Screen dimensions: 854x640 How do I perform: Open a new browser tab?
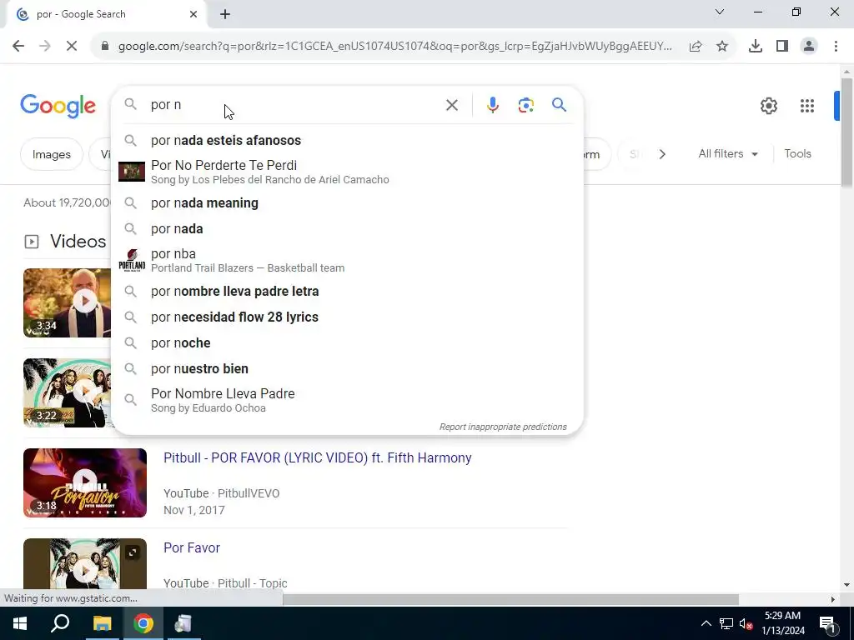(225, 15)
